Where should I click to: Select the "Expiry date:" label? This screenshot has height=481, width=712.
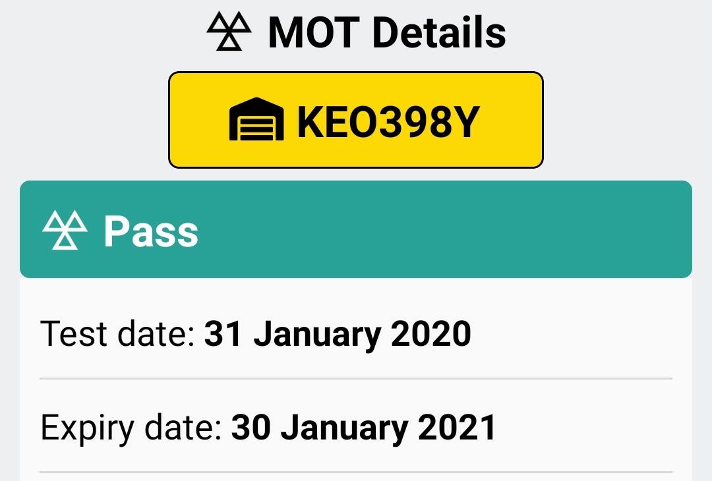132,428
